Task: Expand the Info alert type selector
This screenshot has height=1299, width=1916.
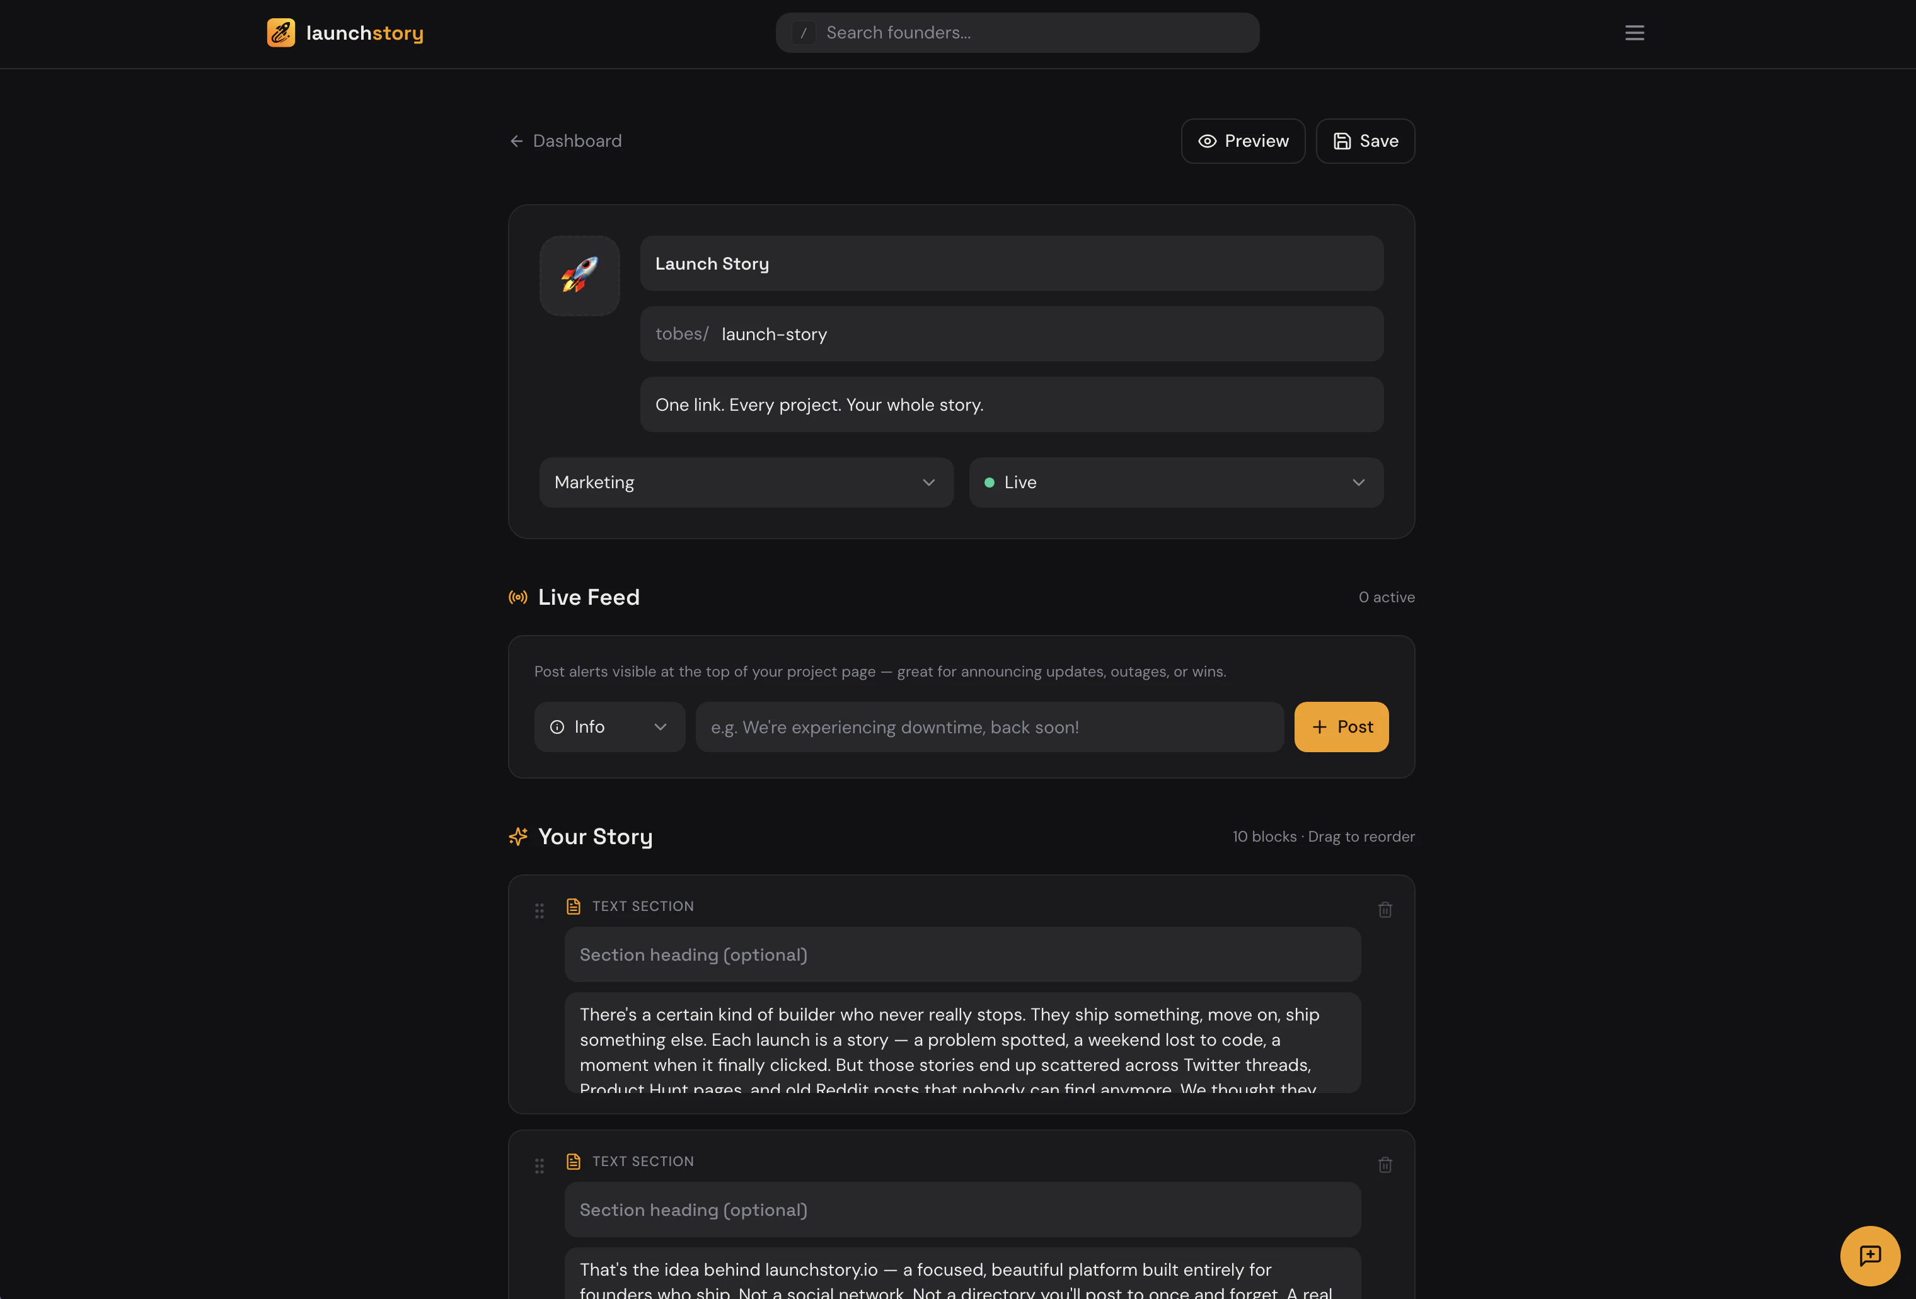Action: click(x=609, y=727)
